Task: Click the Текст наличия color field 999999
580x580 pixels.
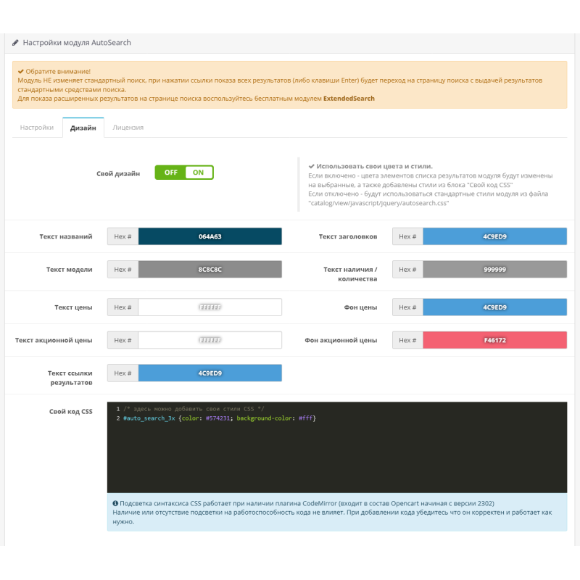Action: (494, 270)
